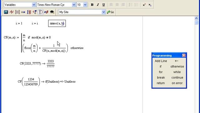This screenshot has height=113, width=200.
Task: Insert a while loop
Action: point(177,72)
